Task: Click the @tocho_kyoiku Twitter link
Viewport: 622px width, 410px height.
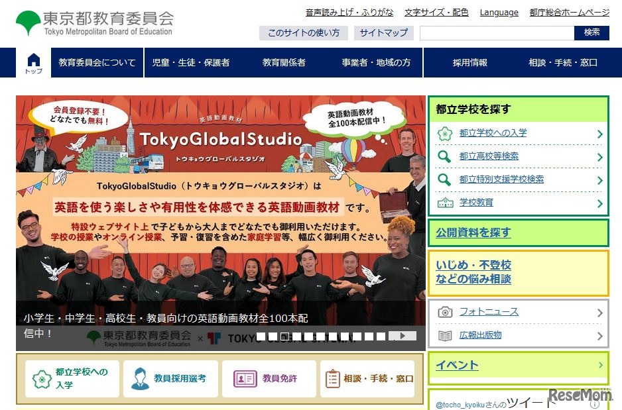Action: click(460, 405)
